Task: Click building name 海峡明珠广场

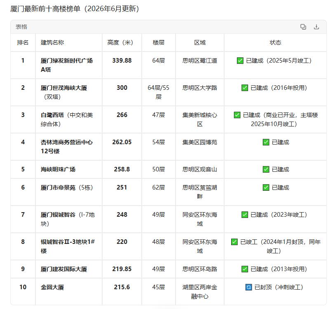Action: (x=58, y=169)
